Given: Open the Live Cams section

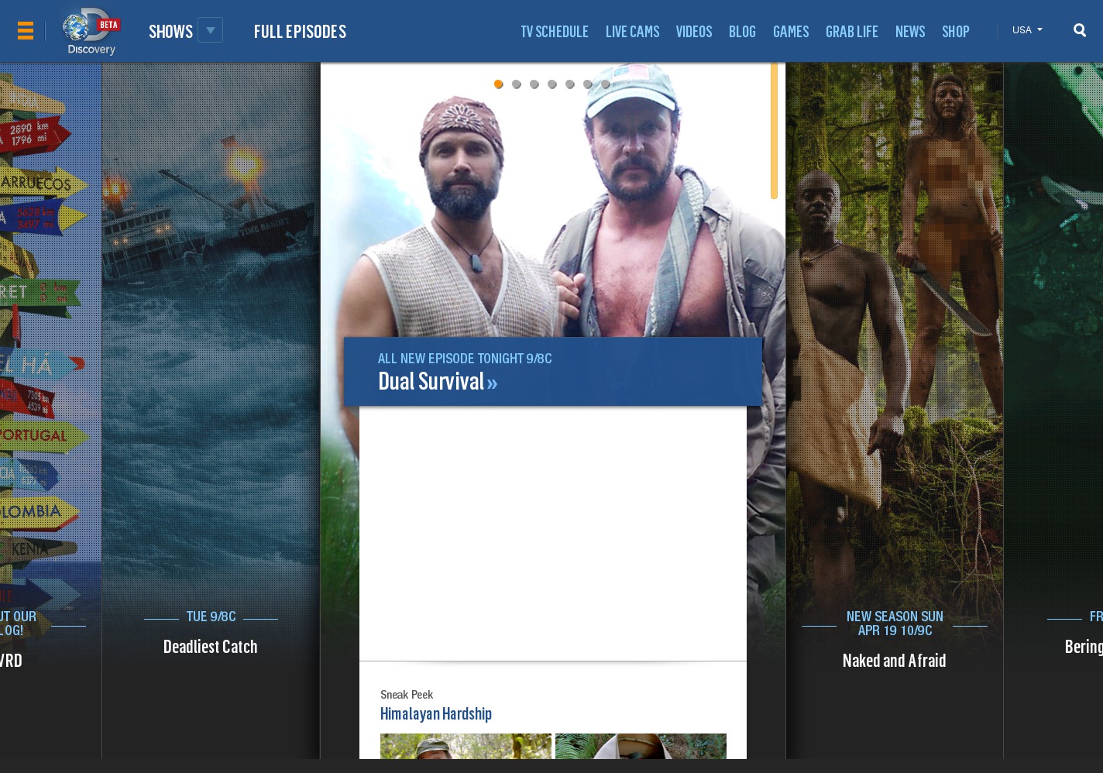Looking at the screenshot, I should [x=632, y=31].
